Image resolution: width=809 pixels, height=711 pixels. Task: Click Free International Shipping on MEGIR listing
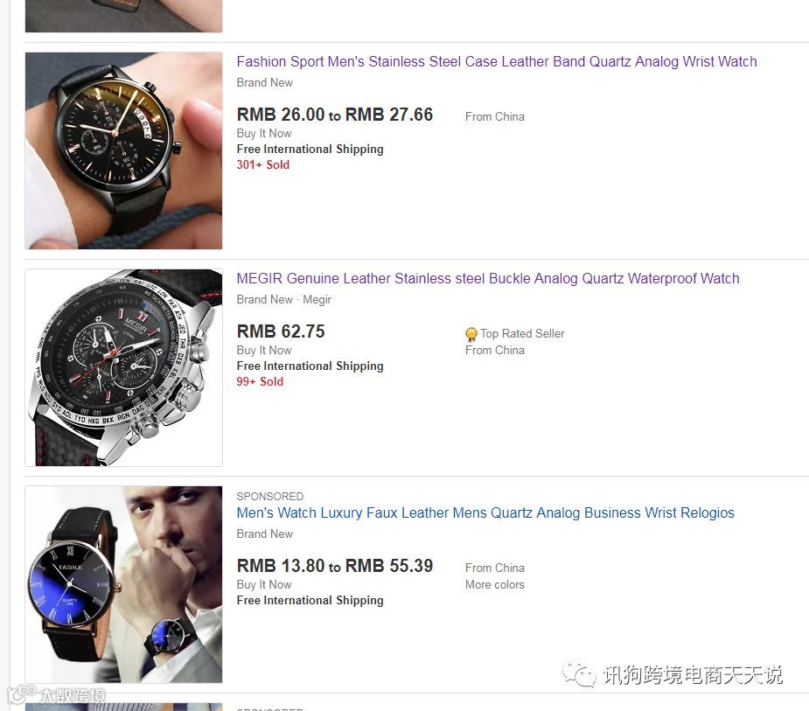(310, 366)
